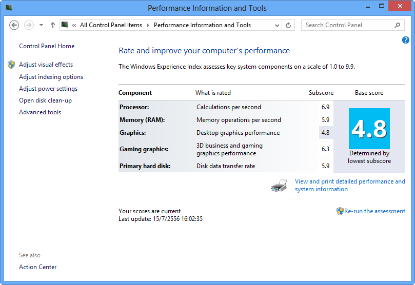415x285 pixels.
Task: Open Advanced tools link
Action: [40, 112]
